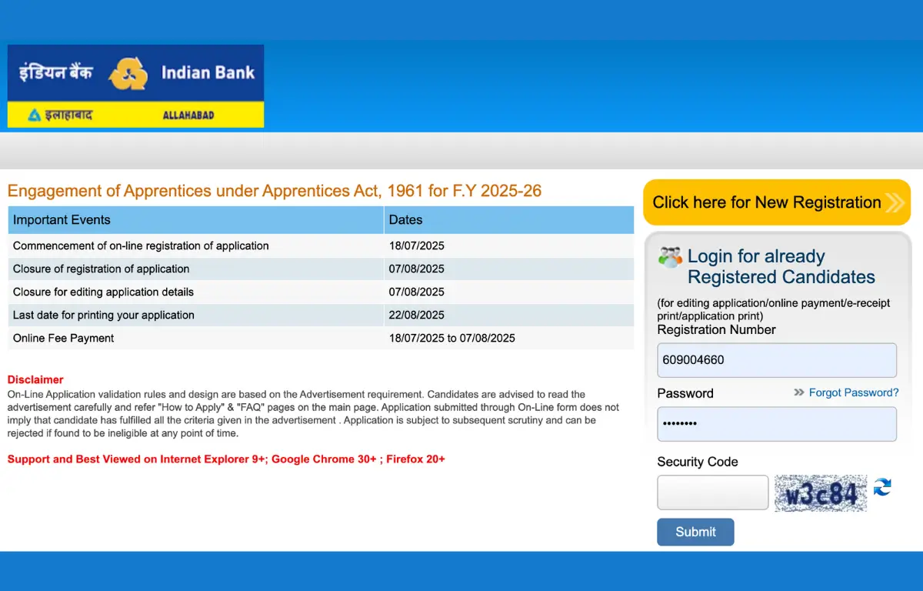Screen dimensions: 923x591
Task: Click the Last date for printing date 22/08/2025
Action: point(416,315)
